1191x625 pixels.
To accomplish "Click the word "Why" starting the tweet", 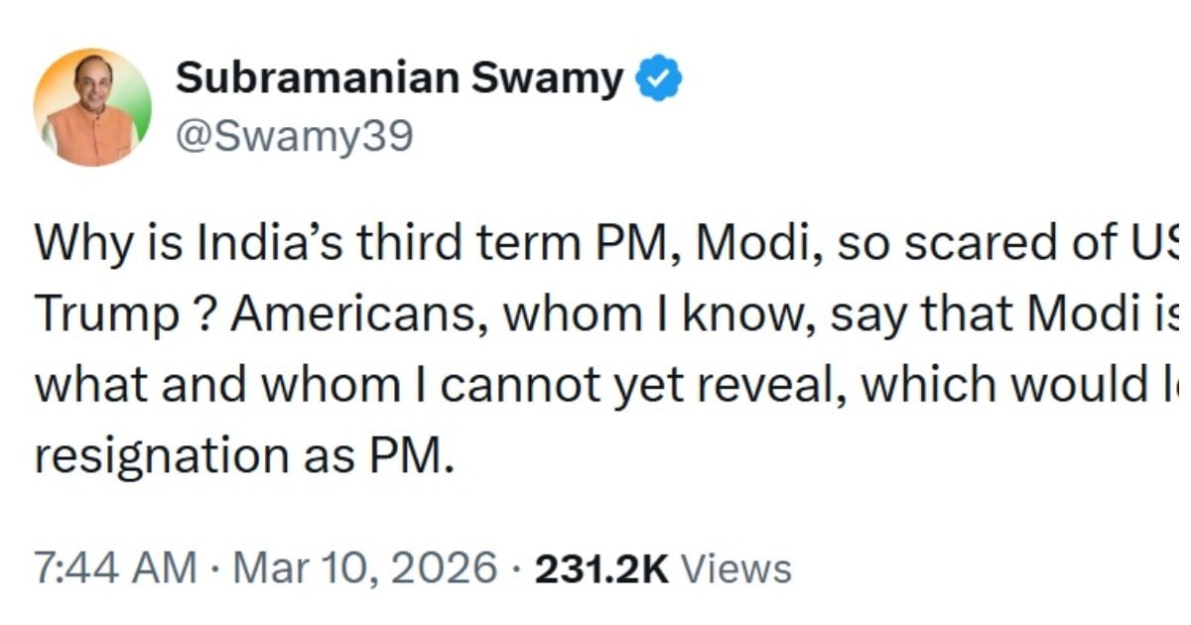I will pos(78,245).
